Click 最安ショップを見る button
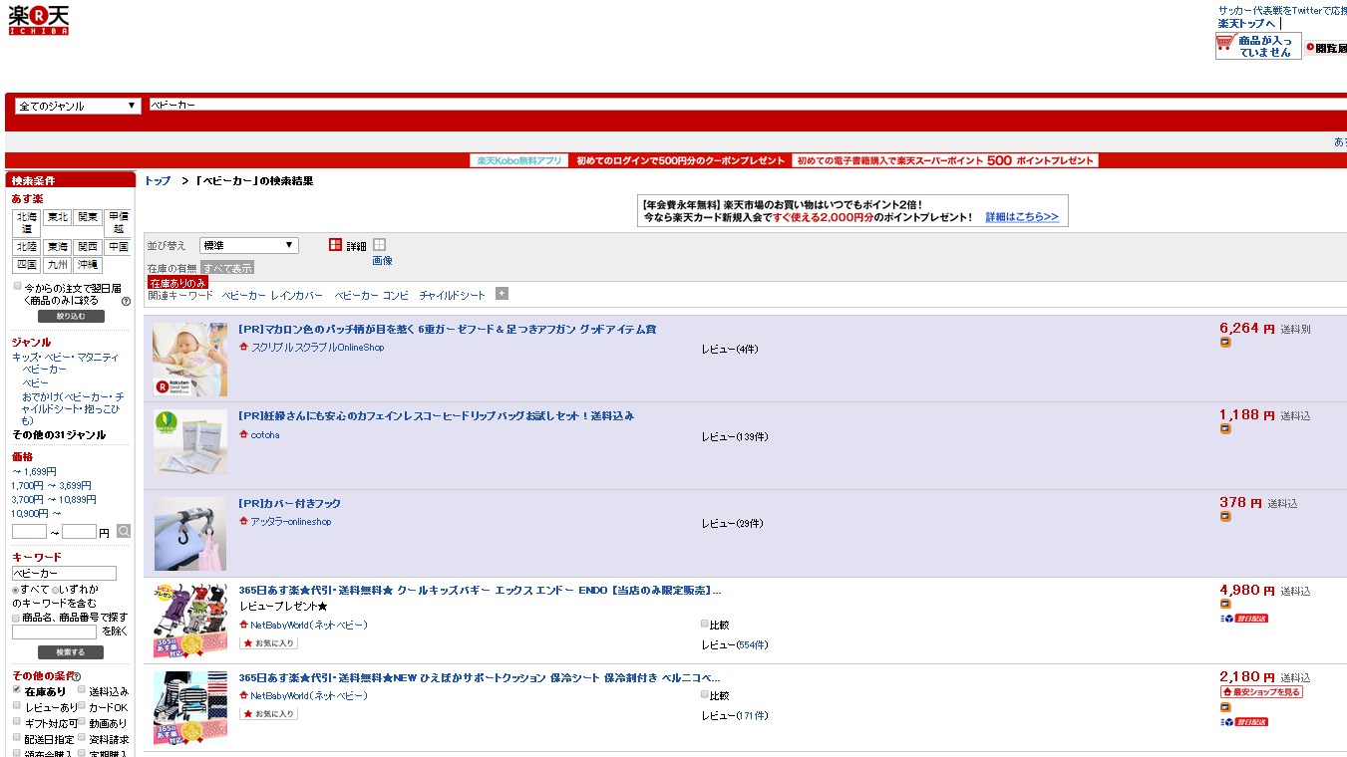This screenshot has width=1347, height=757. 1261,692
